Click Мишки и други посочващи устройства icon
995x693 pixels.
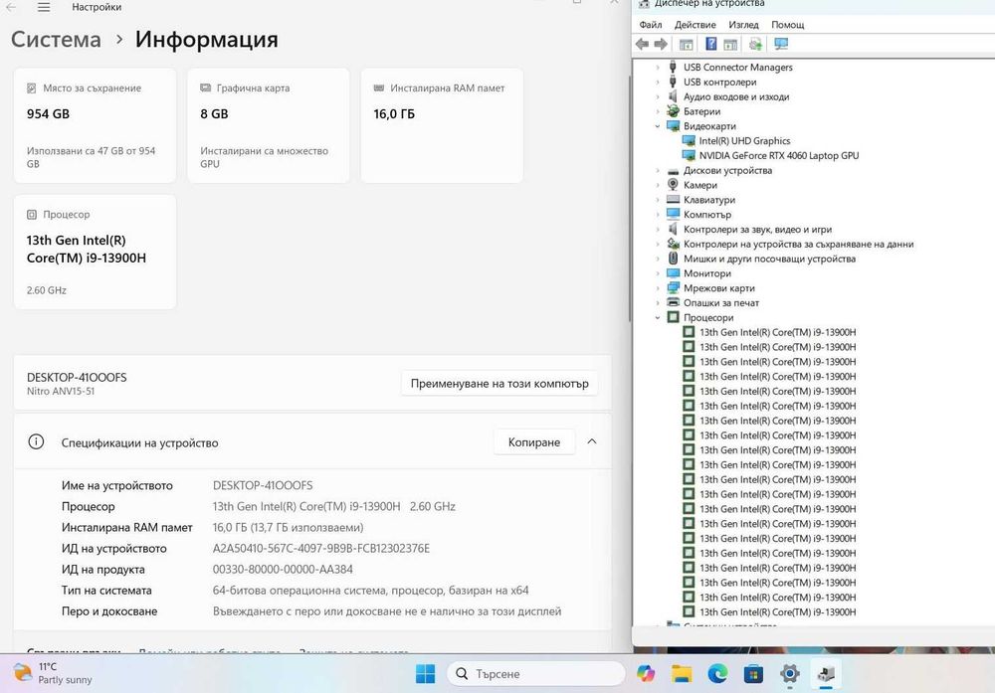coord(674,259)
